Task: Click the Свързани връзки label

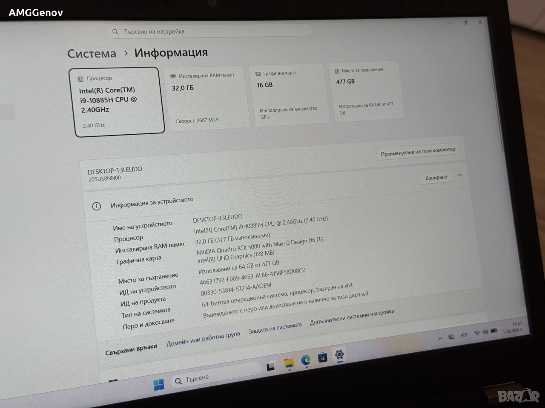Action: (x=131, y=349)
